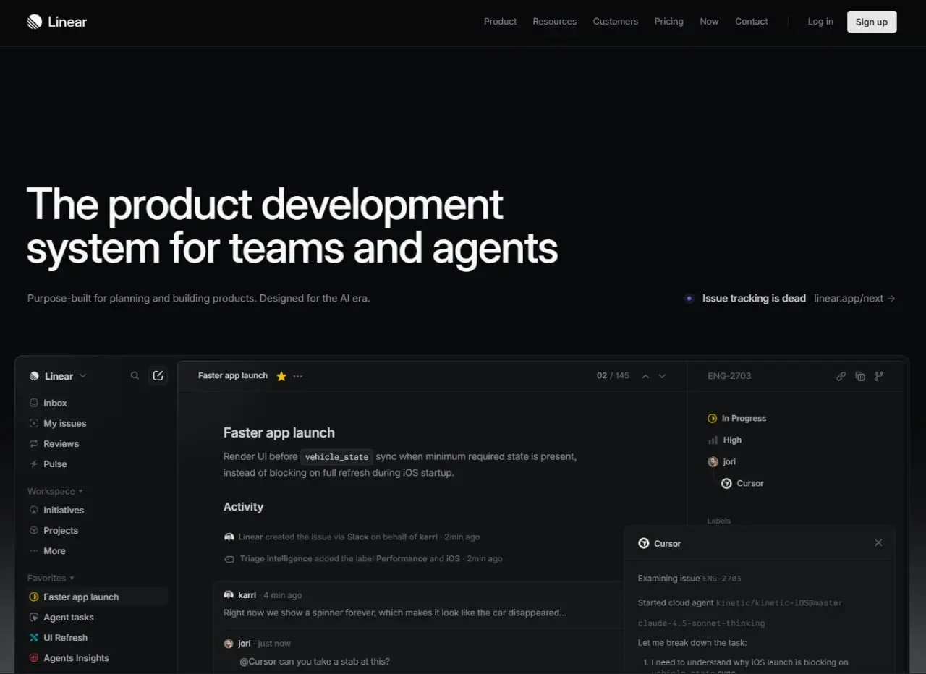926x674 pixels.
Task: Click the Cursor agent under the assignee
Action: click(x=742, y=483)
